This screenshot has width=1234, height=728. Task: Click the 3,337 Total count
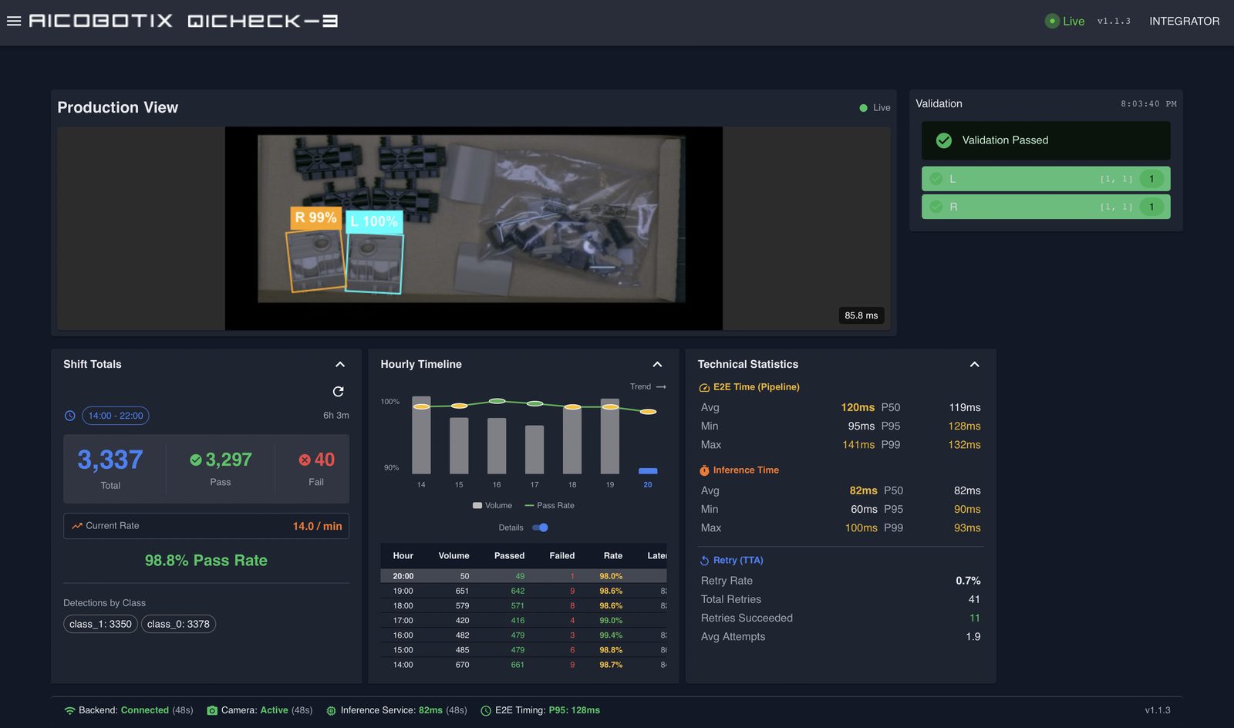pos(110,460)
